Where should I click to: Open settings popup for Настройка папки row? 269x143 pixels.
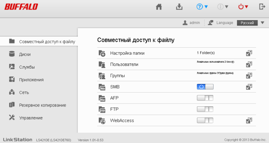[249, 53]
